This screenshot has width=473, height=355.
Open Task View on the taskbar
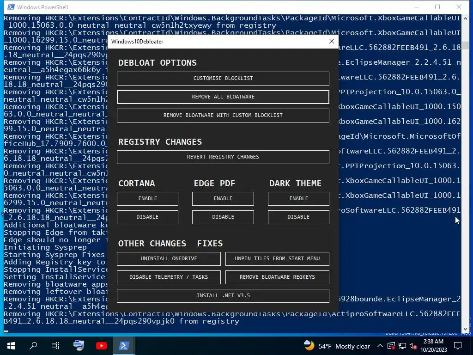coord(55,346)
